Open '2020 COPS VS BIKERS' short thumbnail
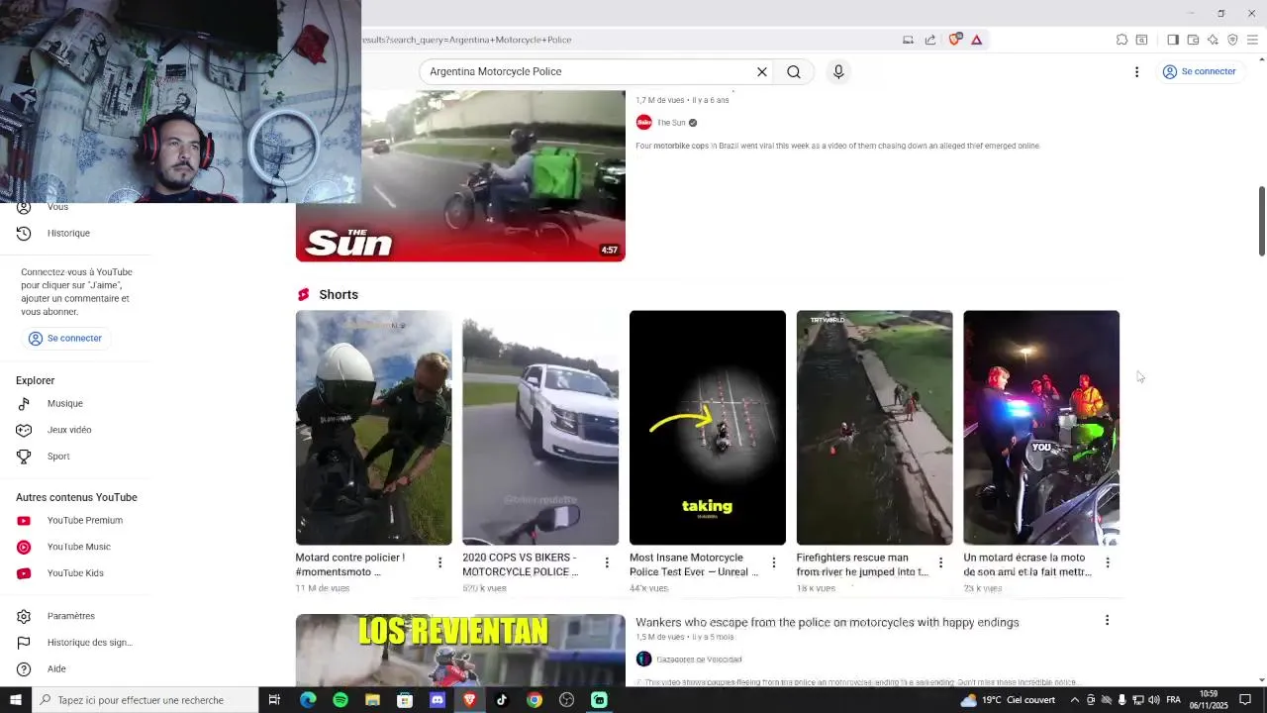This screenshot has width=1267, height=713. click(x=540, y=428)
